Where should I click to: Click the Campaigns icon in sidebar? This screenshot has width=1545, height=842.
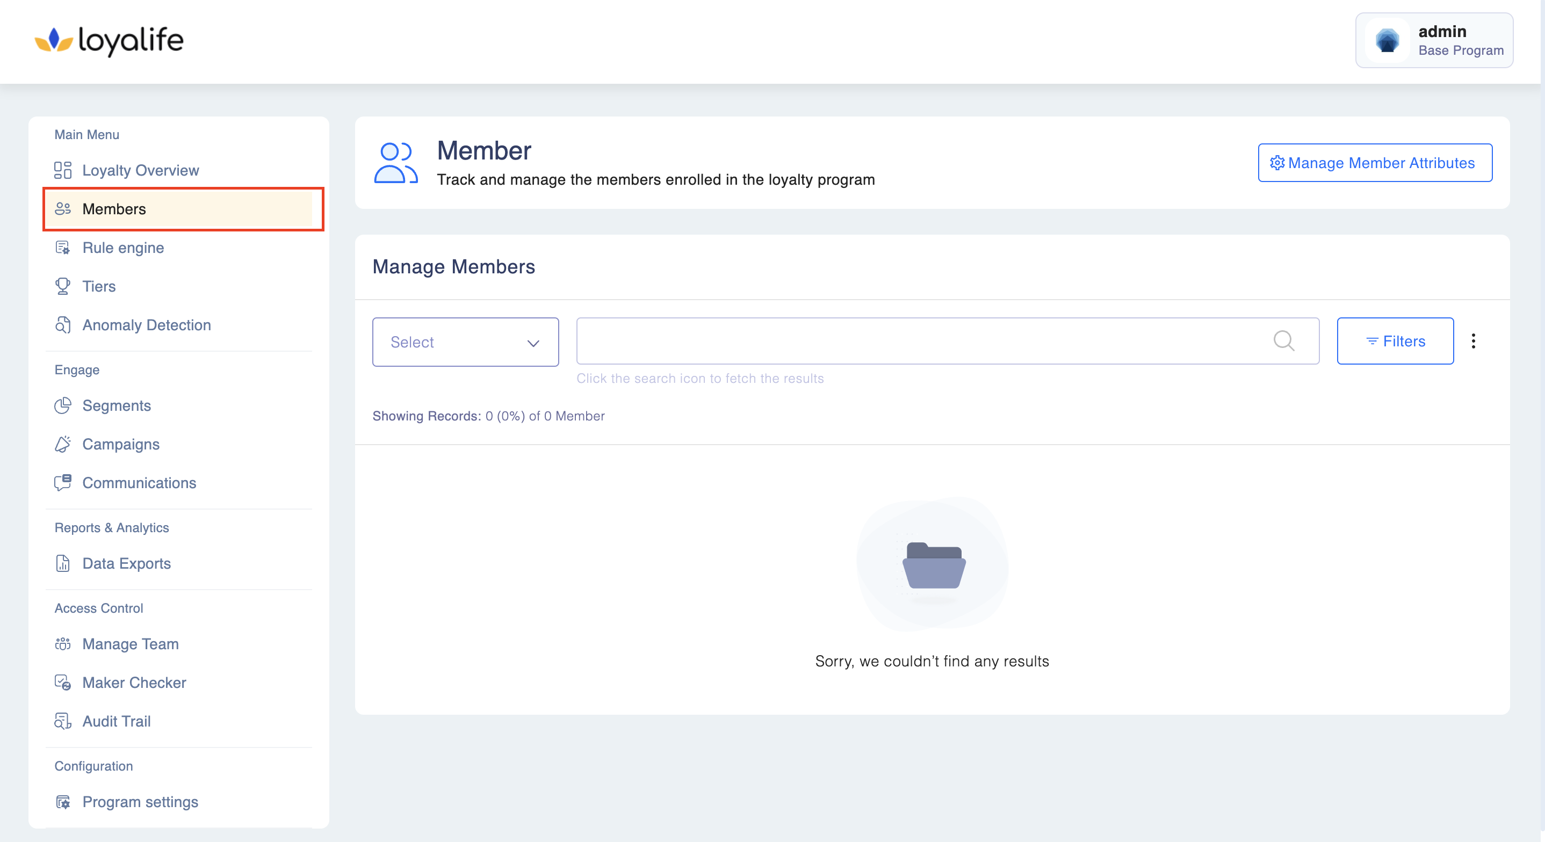coord(62,445)
